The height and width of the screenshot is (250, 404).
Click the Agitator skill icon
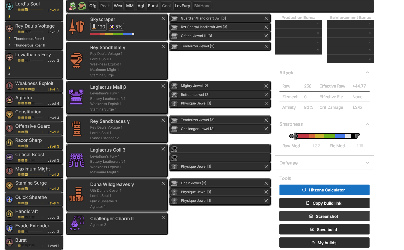pyautogui.click(x=9, y=100)
